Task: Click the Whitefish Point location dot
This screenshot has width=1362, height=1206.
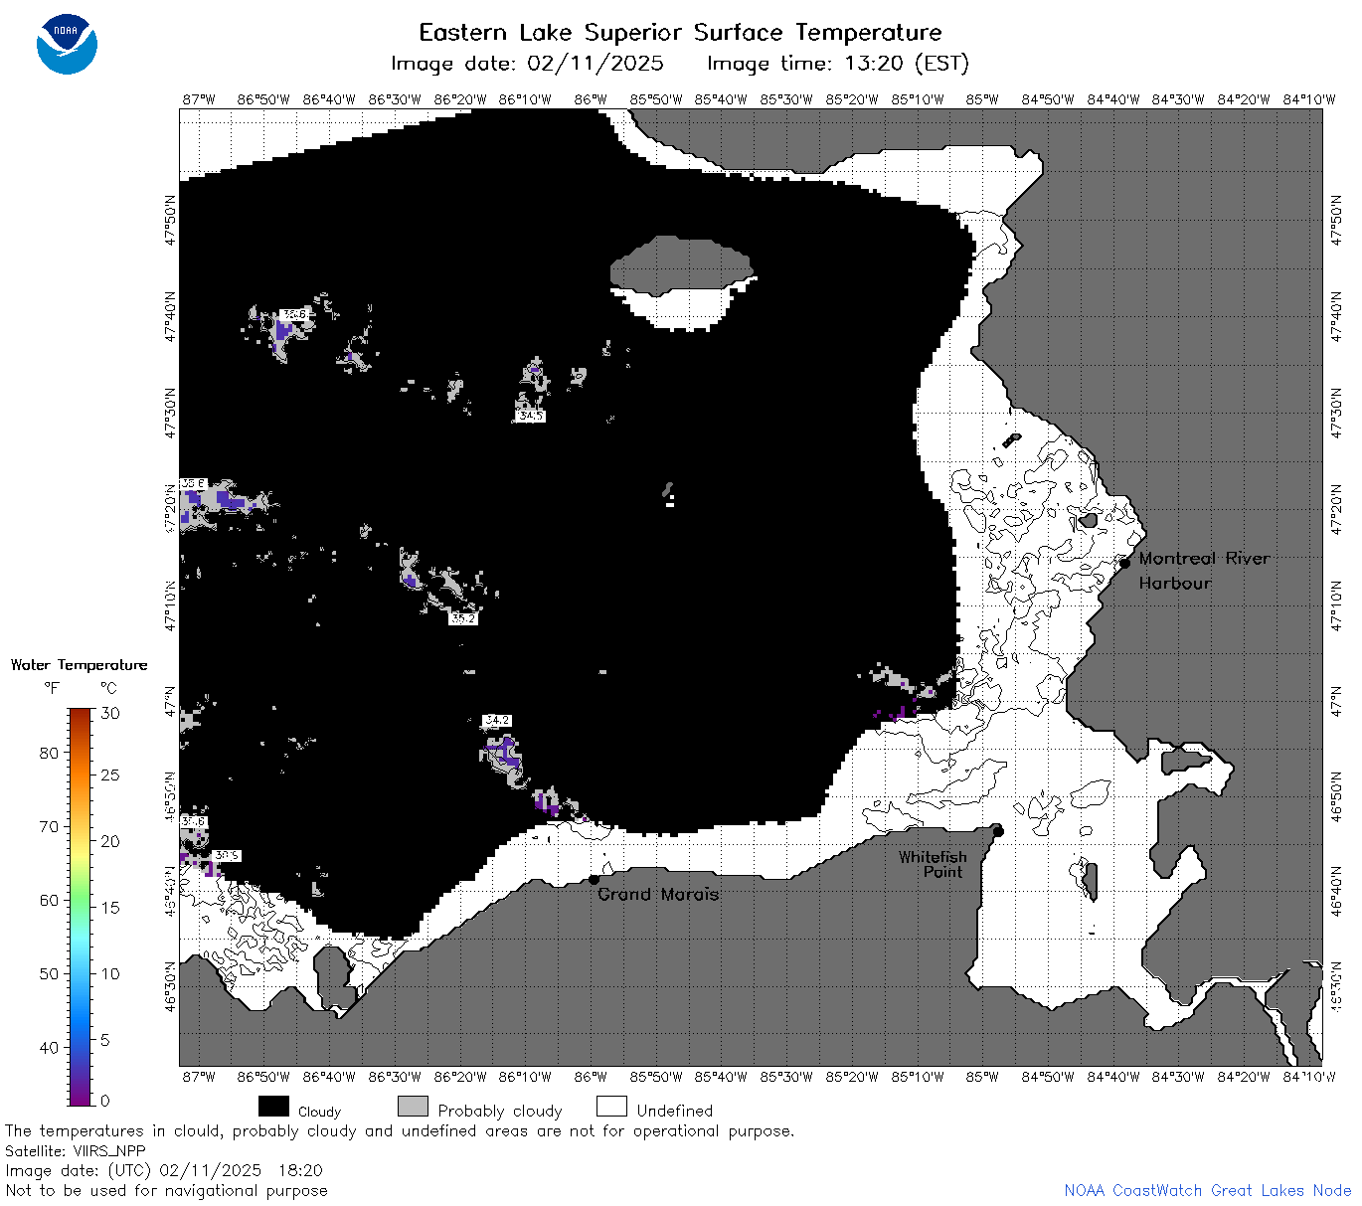Action: point(998,831)
